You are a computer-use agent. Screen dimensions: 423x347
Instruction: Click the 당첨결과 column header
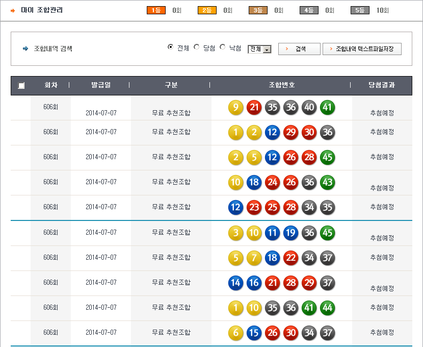pos(382,85)
